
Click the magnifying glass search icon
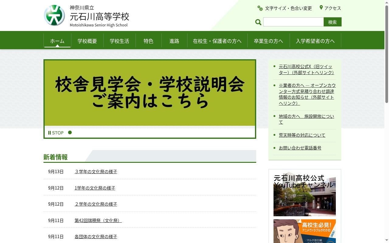[x=258, y=22]
